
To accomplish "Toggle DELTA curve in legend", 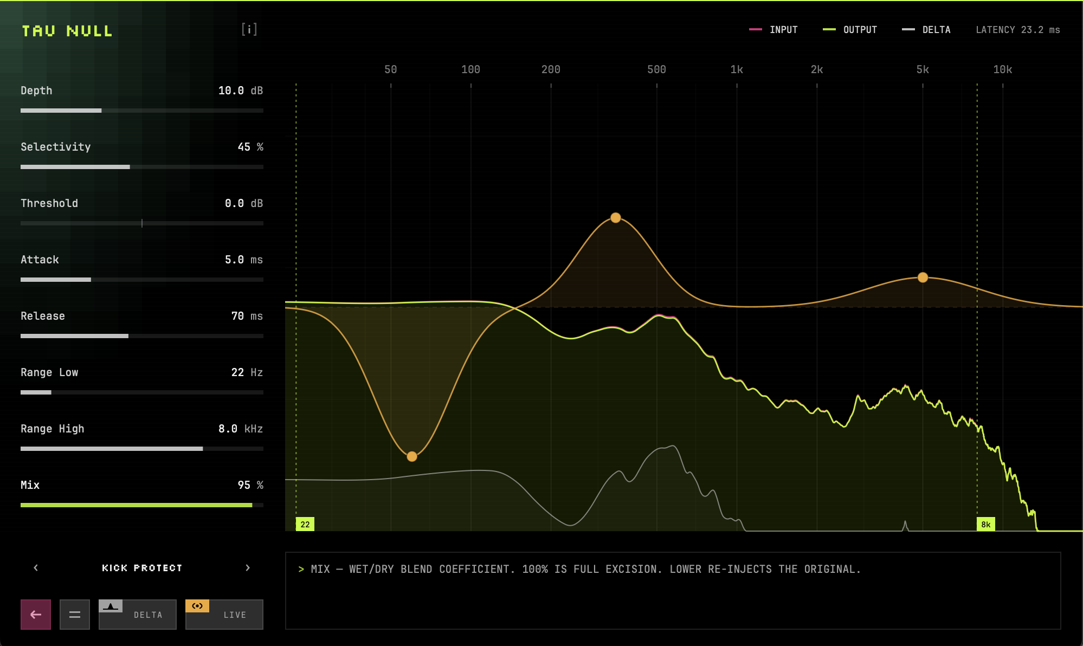I will [926, 30].
